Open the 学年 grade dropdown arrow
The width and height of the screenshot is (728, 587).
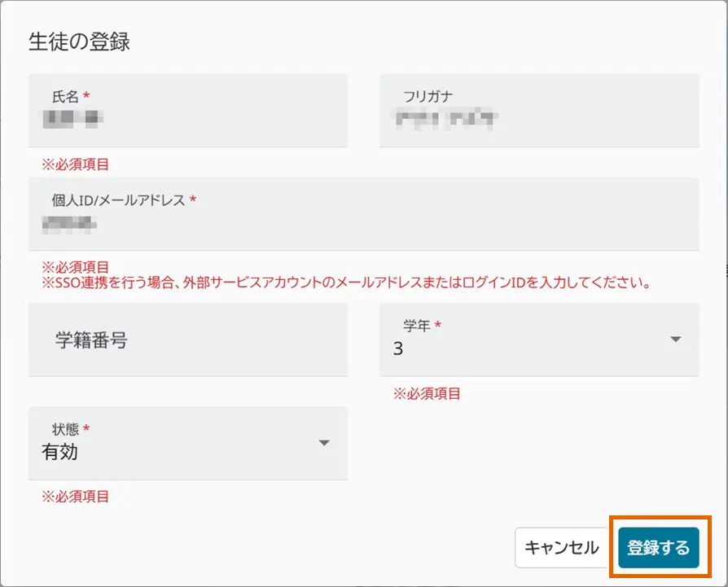[x=675, y=339]
